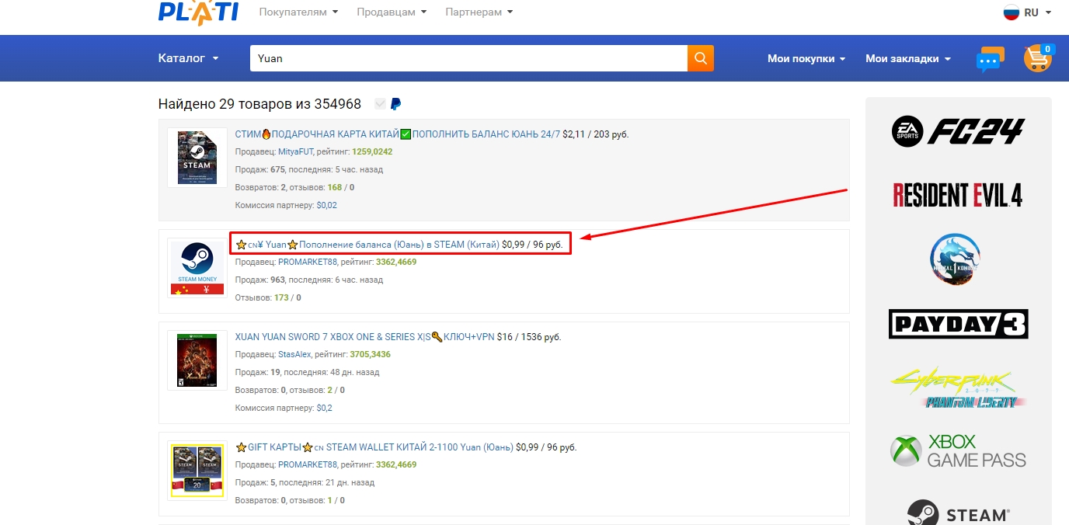The width and height of the screenshot is (1069, 525).
Task: Click GIFT КАРТЫ Steam Wallet thumbnail
Action: [197, 470]
